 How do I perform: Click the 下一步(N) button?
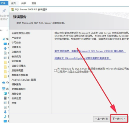click(x=119, y=119)
